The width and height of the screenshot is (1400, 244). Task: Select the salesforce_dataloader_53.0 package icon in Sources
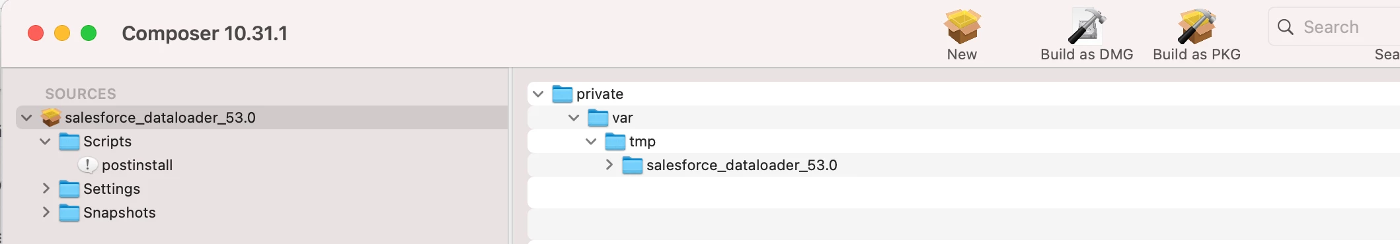pyautogui.click(x=51, y=117)
